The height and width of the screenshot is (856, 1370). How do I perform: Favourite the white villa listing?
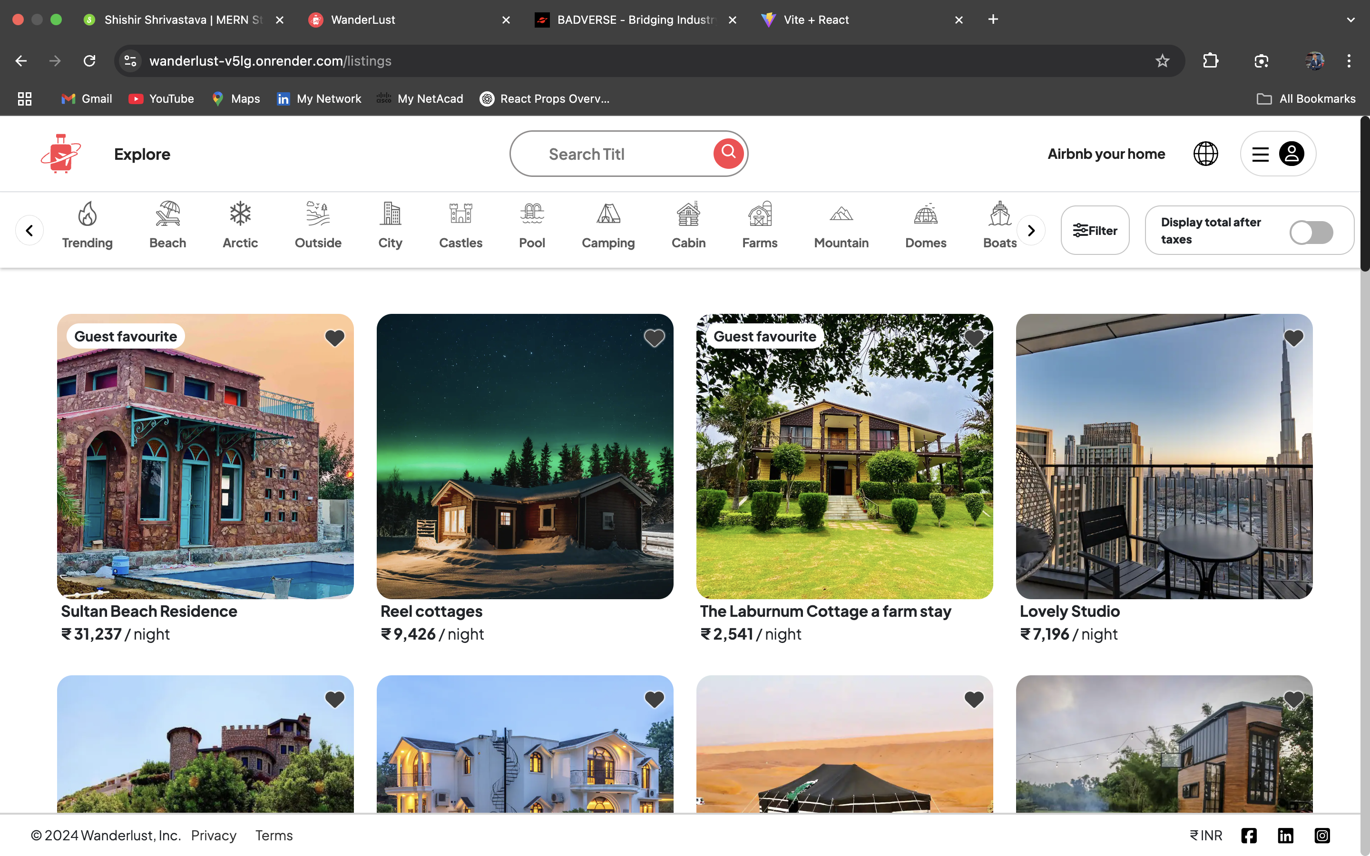[655, 700]
